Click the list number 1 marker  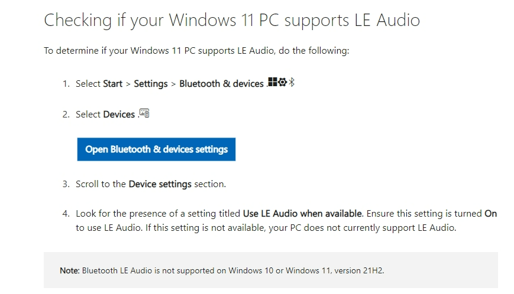tap(66, 84)
